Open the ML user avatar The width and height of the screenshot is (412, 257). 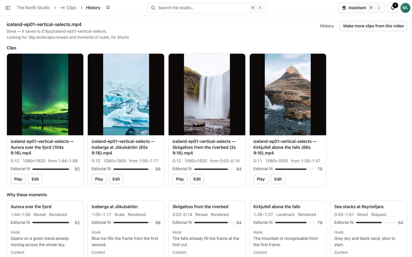tap(405, 8)
